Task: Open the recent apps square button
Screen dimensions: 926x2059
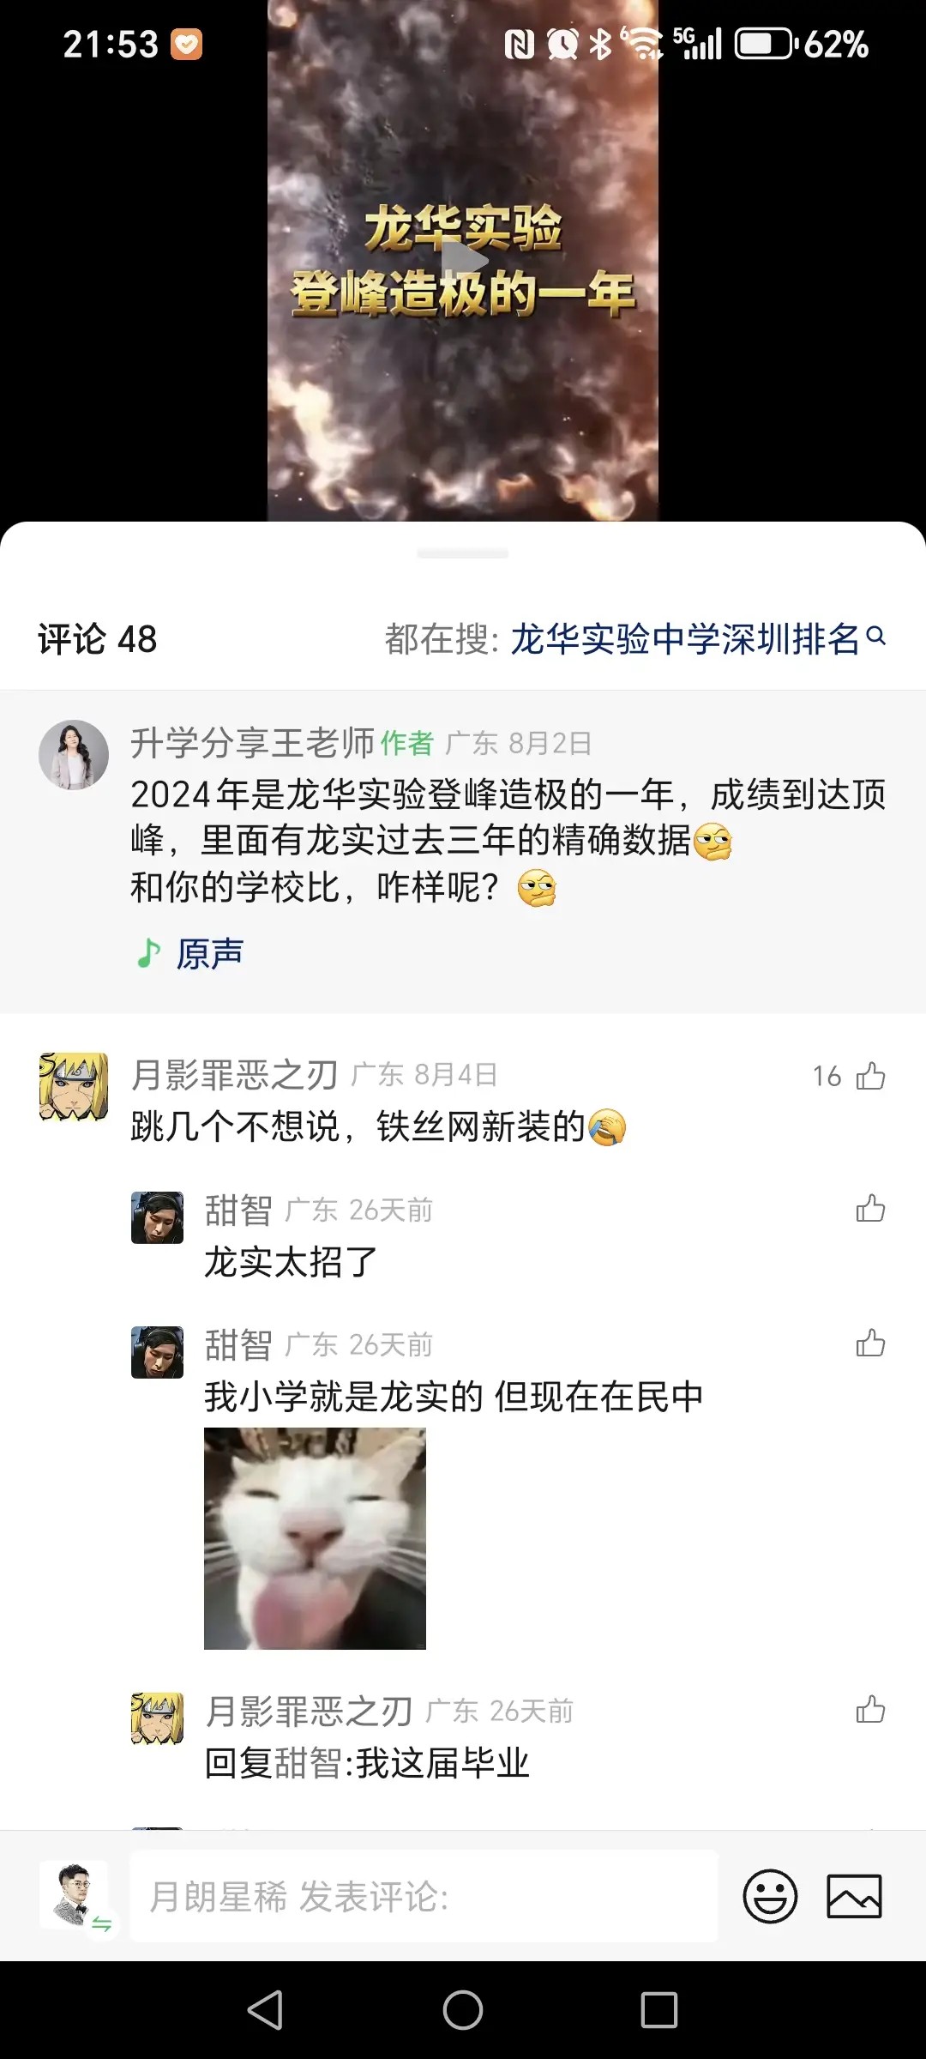Action: pyautogui.click(x=658, y=2009)
